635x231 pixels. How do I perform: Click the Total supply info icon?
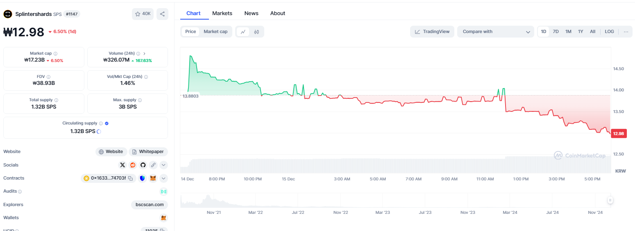click(x=56, y=100)
